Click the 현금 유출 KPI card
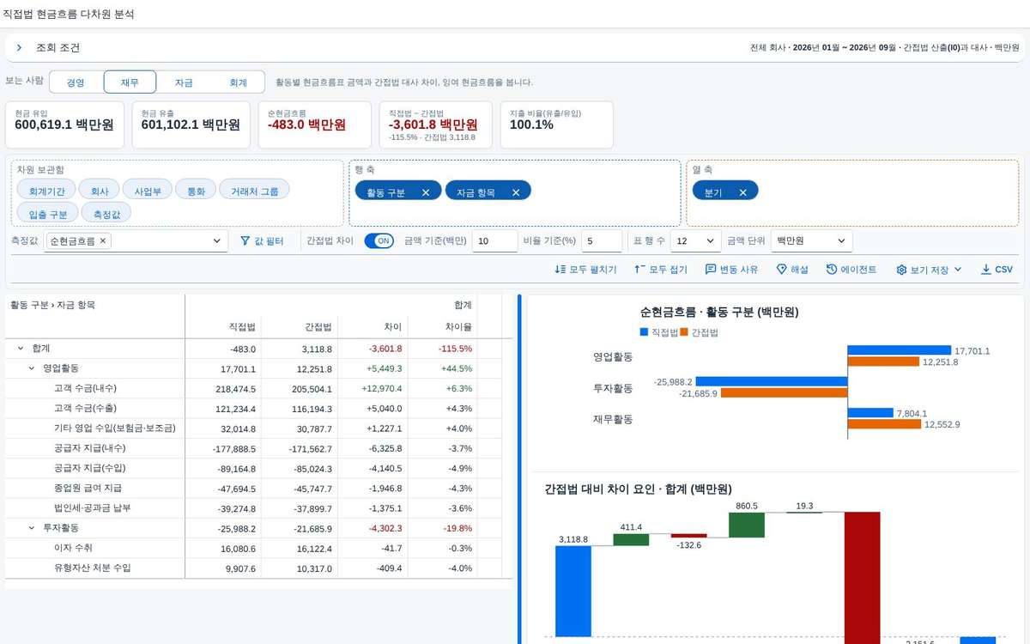 [191, 125]
